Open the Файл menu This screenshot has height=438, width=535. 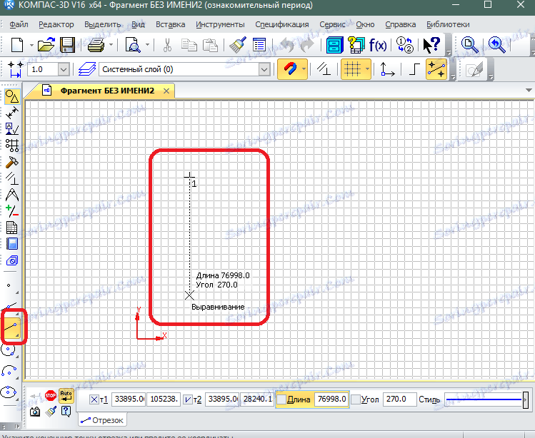19,24
